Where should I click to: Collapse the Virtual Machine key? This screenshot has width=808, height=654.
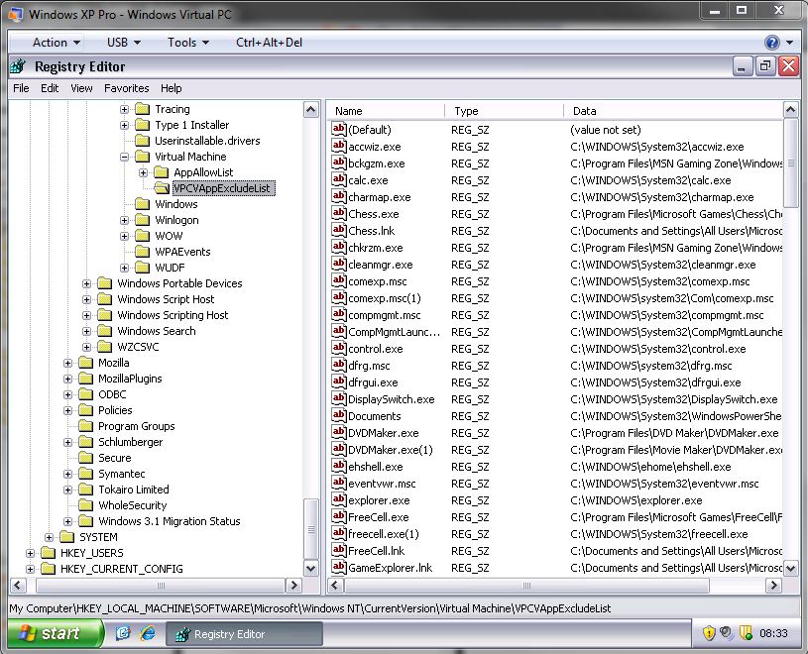point(127,156)
